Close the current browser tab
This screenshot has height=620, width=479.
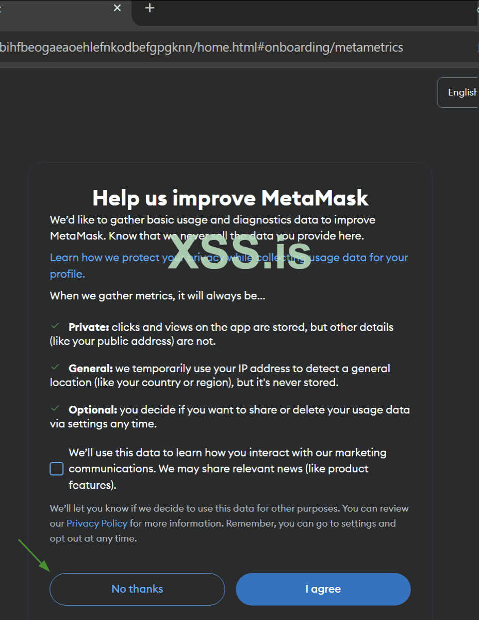click(118, 8)
